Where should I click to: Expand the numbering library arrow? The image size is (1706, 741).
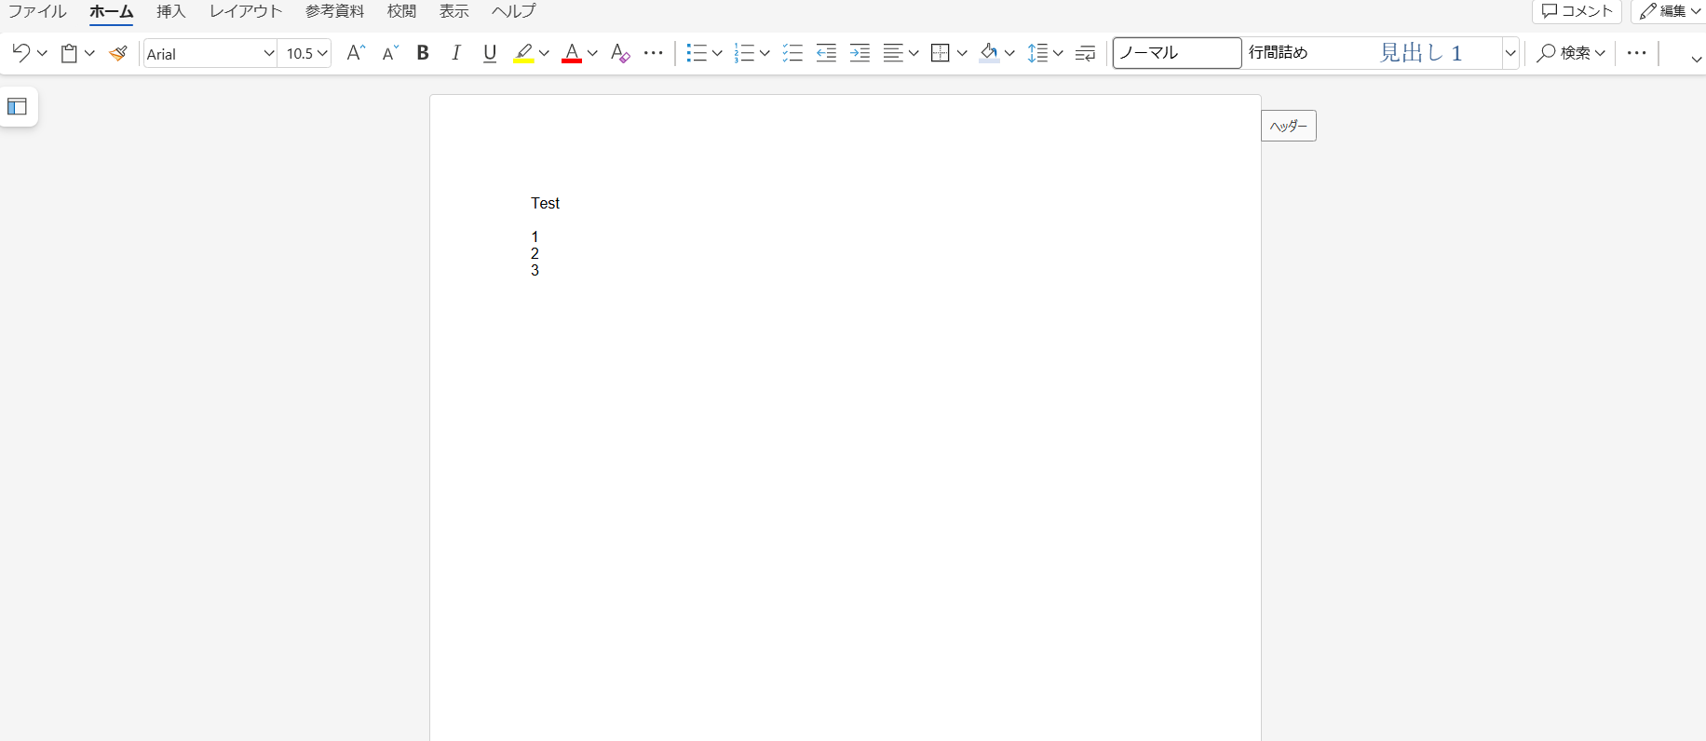coord(765,53)
